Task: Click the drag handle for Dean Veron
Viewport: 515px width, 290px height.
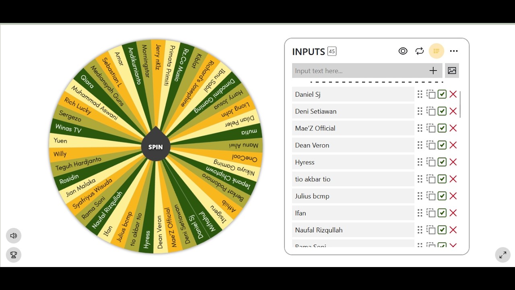Action: pyautogui.click(x=420, y=145)
